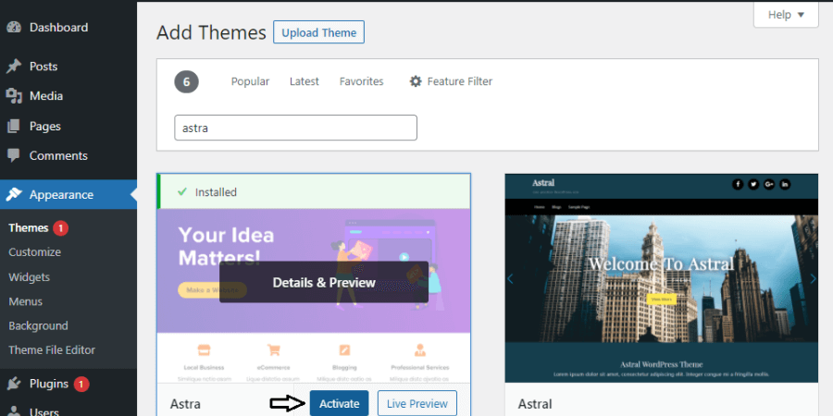833x416 pixels.
Task: Click the Twitter icon in Astral preview
Action: [753, 184]
